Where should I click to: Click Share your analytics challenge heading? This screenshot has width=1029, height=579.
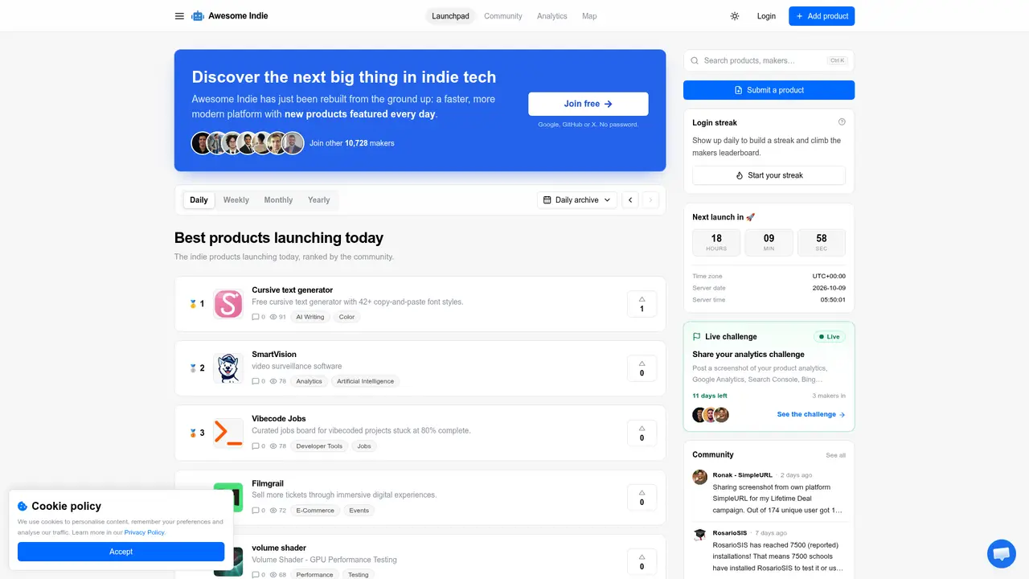[748, 354]
